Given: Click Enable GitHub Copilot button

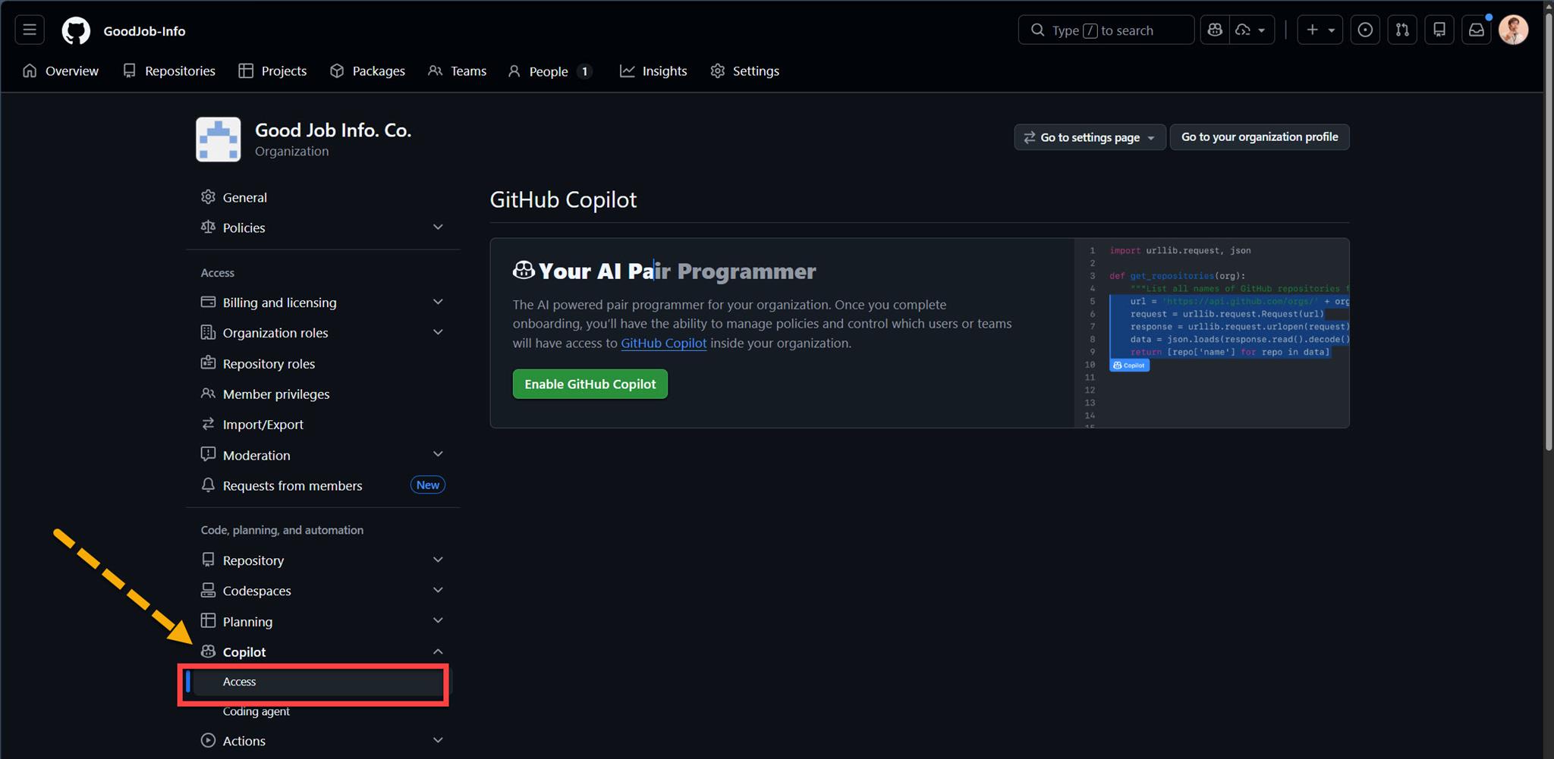Looking at the screenshot, I should click(x=590, y=384).
